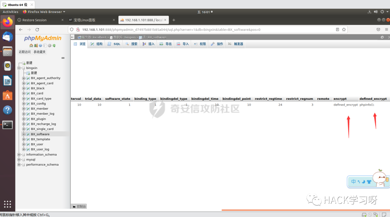Open the BX_user table link
The width and height of the screenshot is (390, 217).
tap(37, 144)
